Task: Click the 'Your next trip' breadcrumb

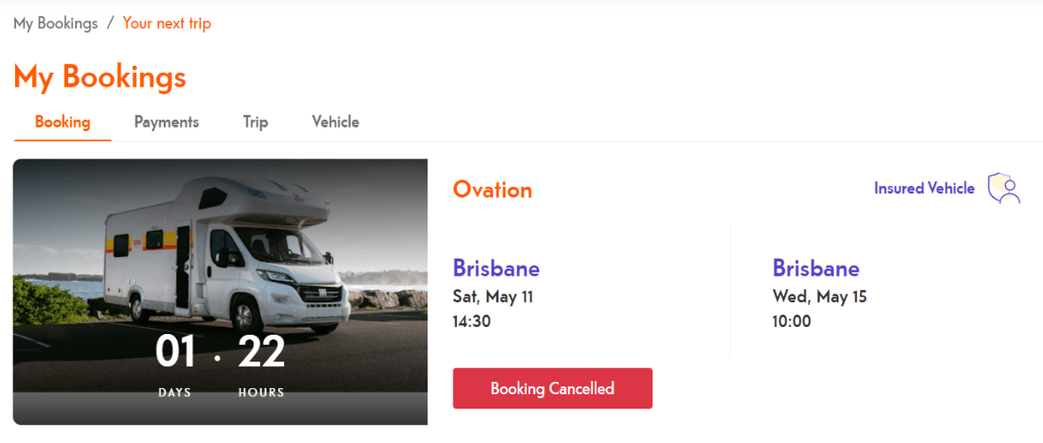Action: click(x=166, y=23)
